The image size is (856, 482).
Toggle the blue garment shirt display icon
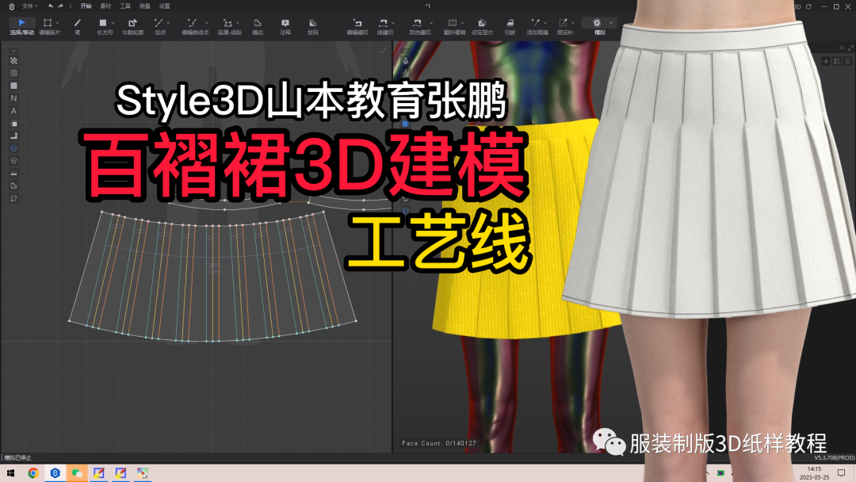13,148
